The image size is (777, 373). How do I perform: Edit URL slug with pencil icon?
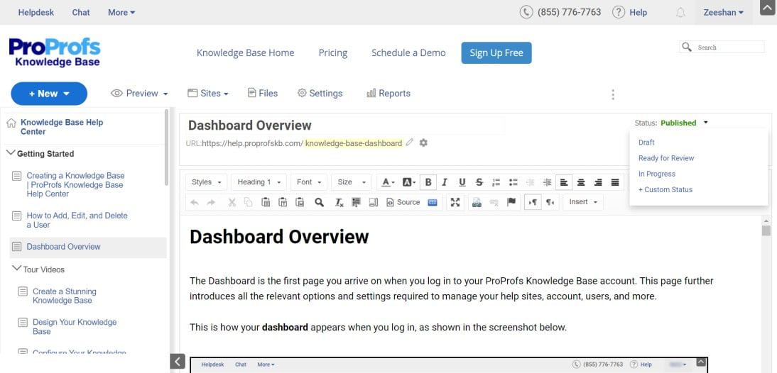[409, 143]
